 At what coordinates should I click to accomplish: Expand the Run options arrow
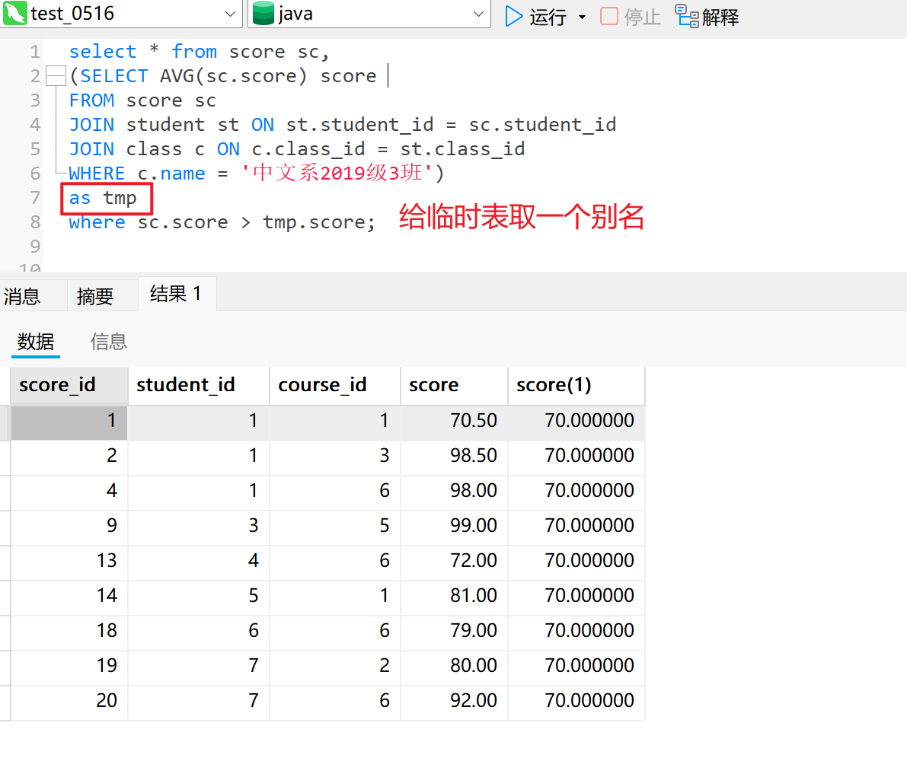pos(582,17)
